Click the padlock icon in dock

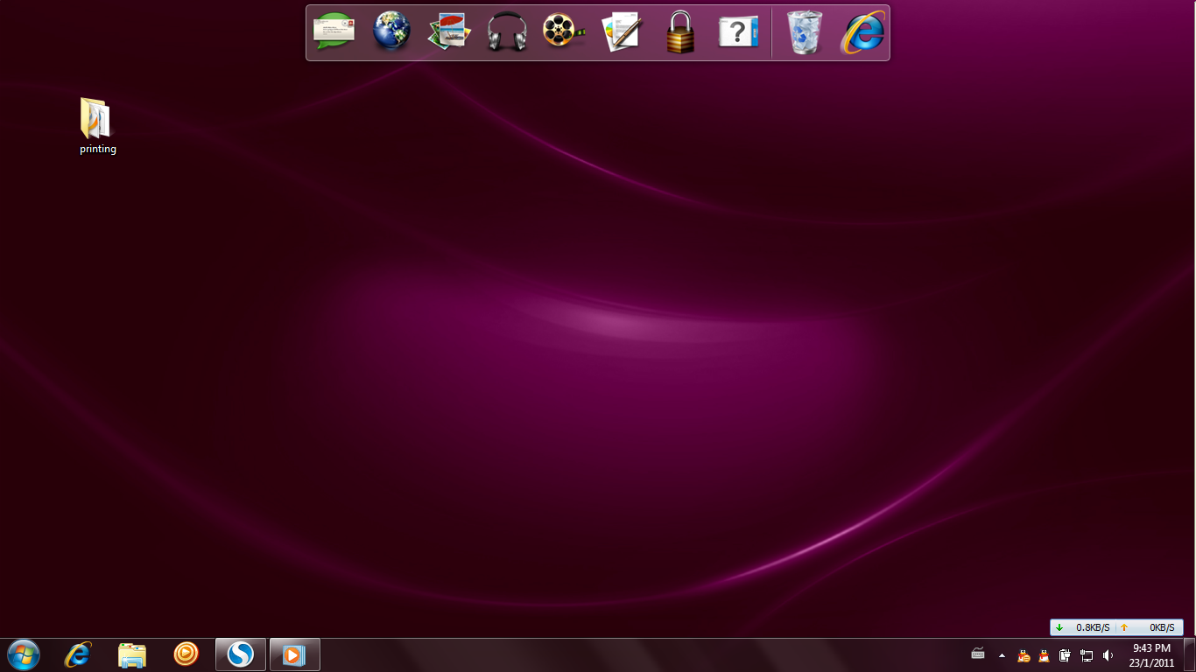click(680, 32)
